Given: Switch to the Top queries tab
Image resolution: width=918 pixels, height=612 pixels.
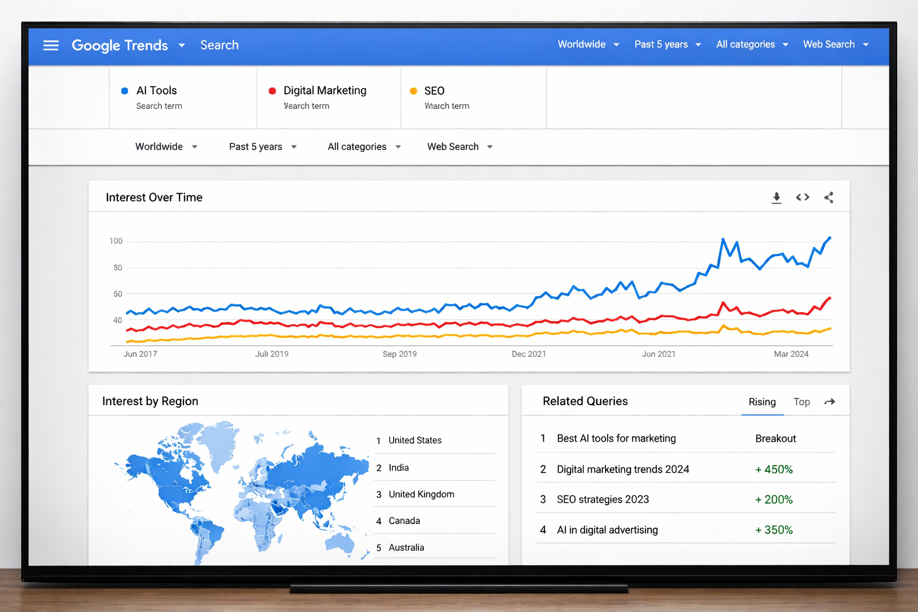Looking at the screenshot, I should tap(801, 402).
